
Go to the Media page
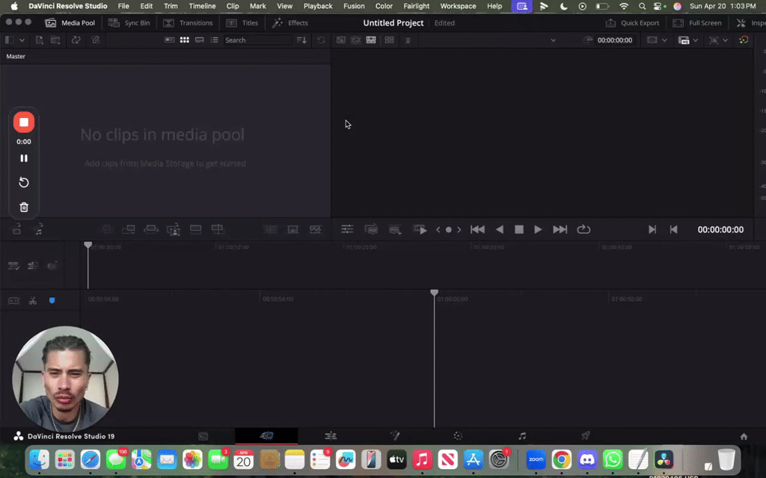pyautogui.click(x=202, y=435)
